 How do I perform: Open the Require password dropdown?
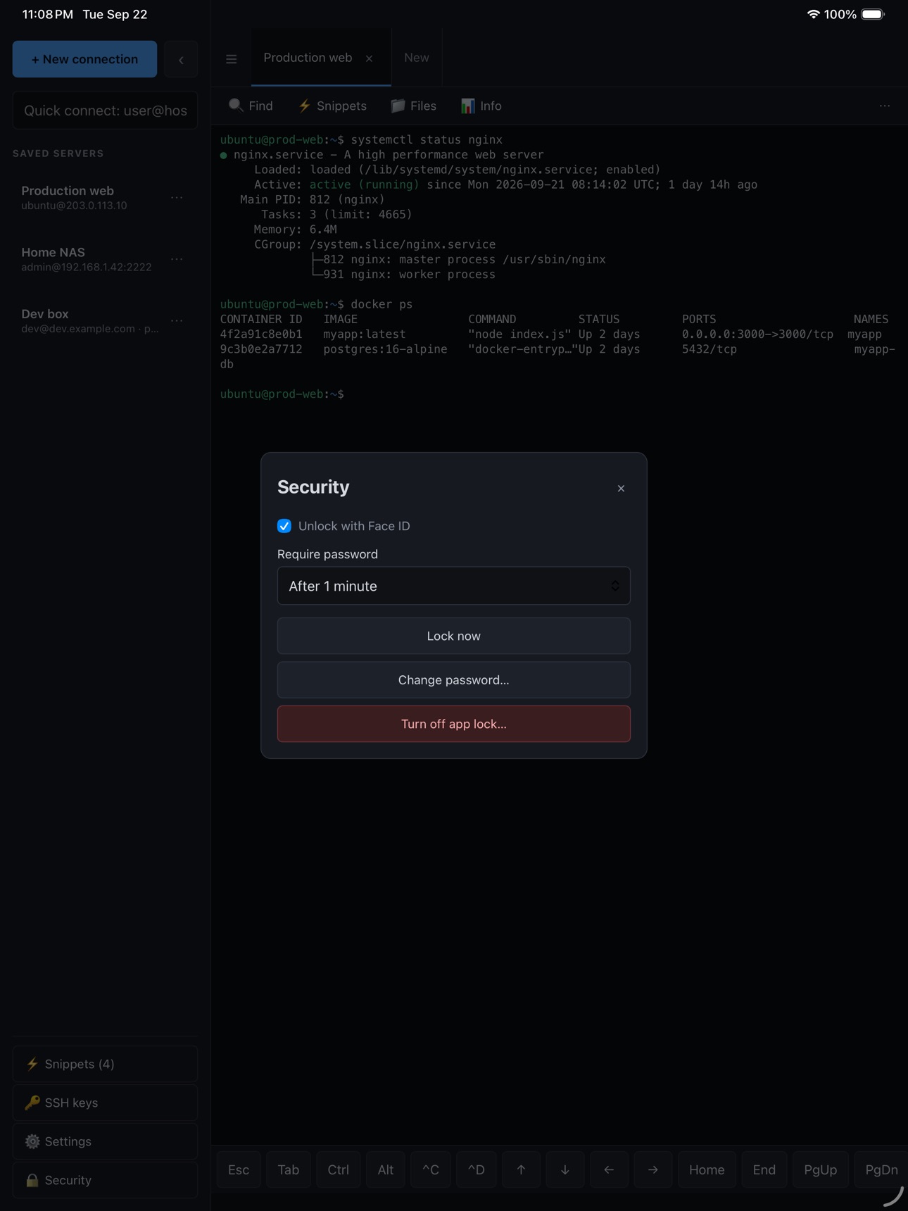click(x=454, y=586)
